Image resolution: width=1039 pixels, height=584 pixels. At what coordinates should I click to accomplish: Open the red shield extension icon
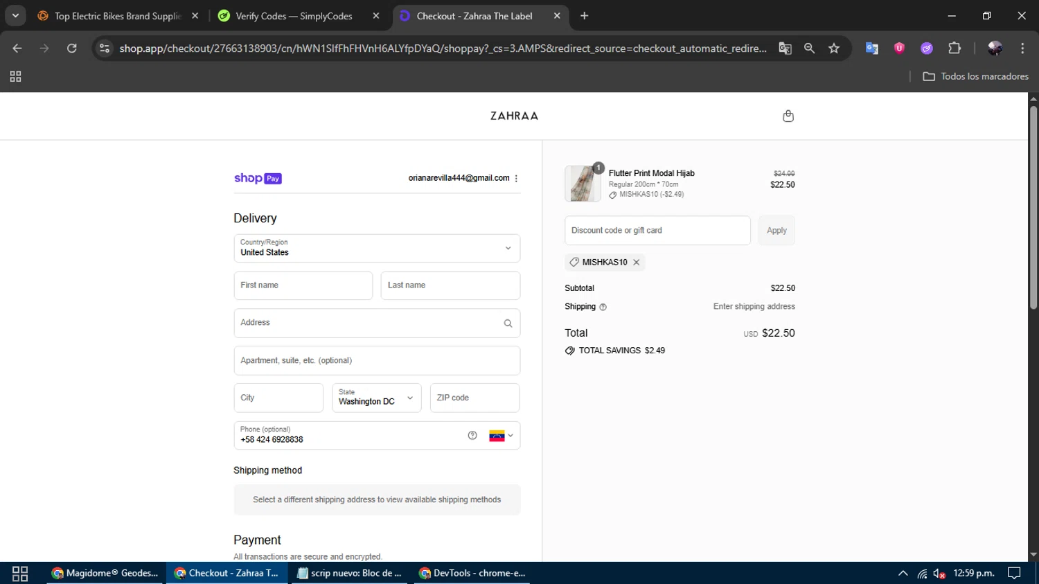point(899,48)
